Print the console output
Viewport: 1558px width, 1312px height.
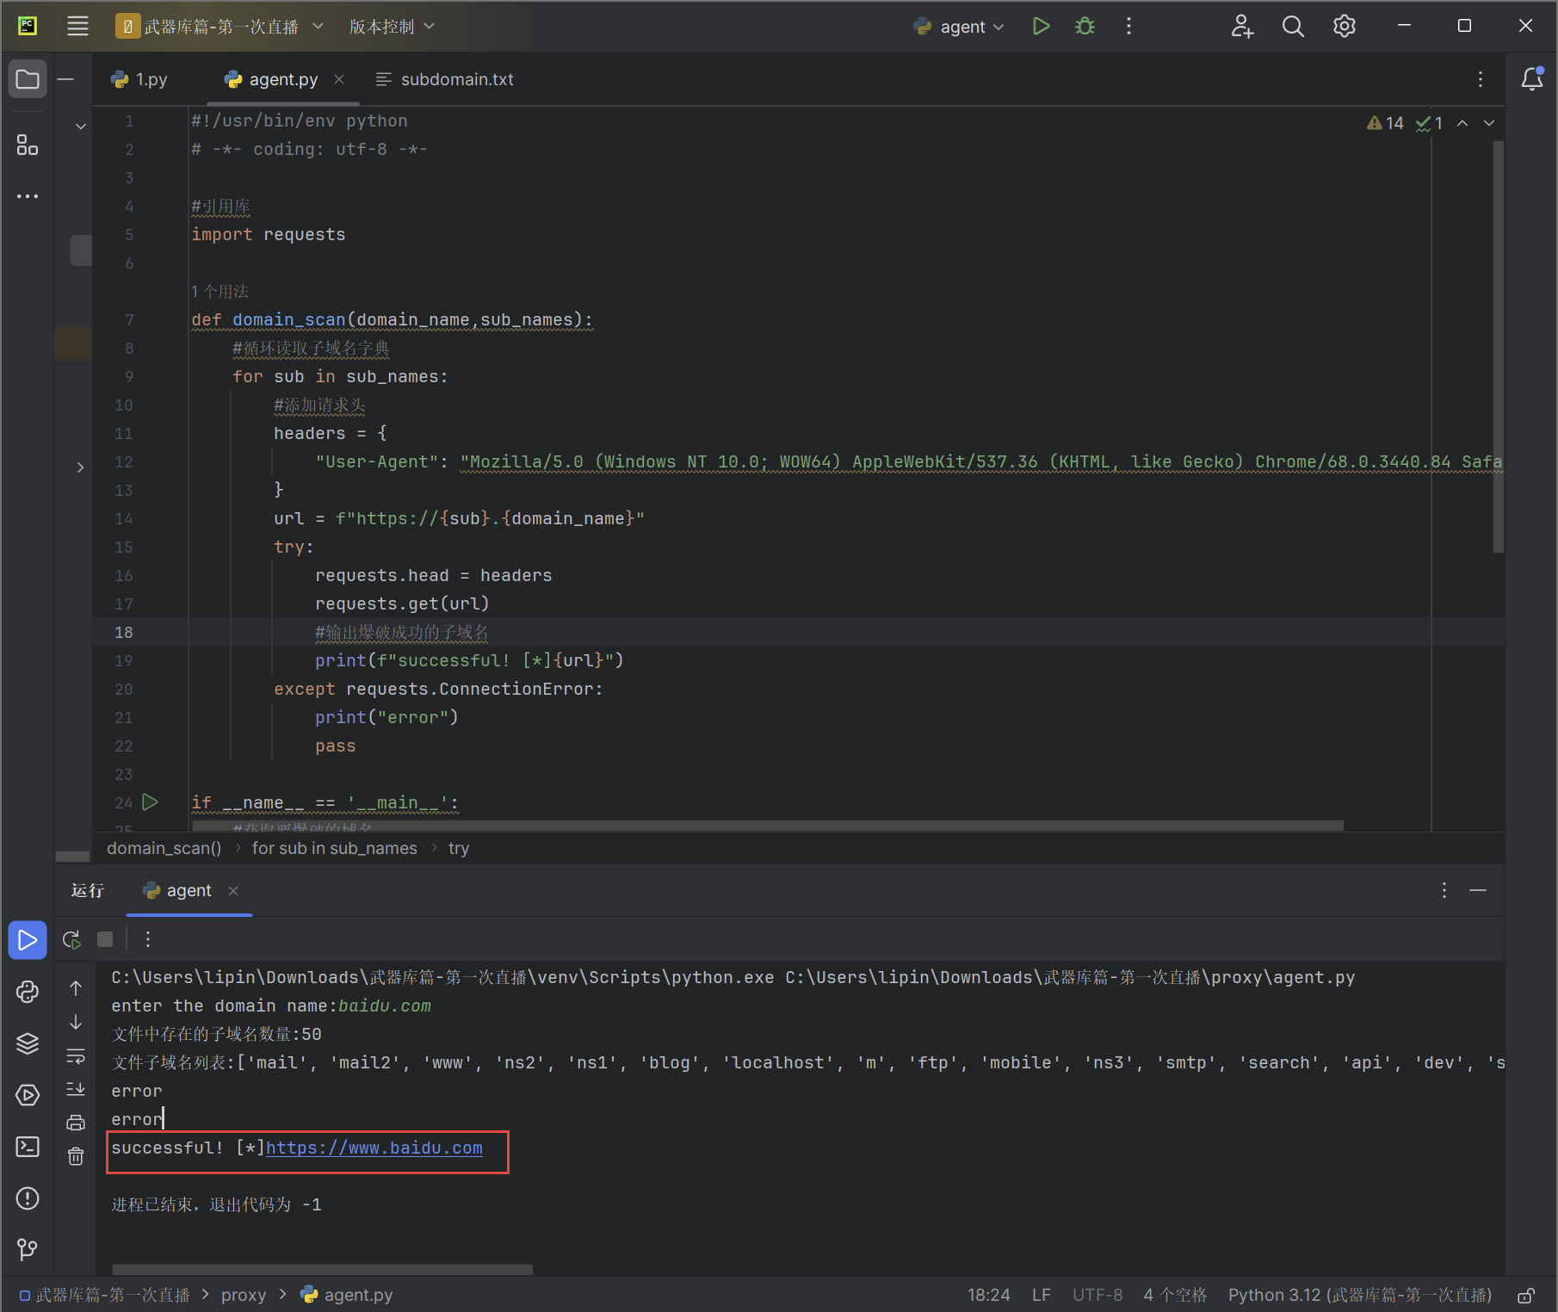click(x=76, y=1123)
